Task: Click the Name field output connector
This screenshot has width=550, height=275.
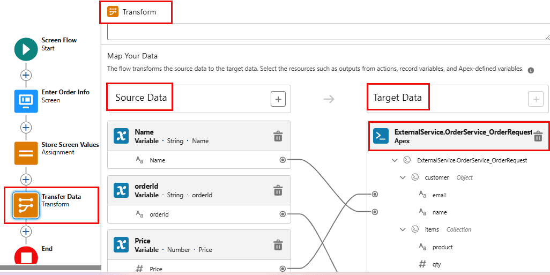Action: 283,160
